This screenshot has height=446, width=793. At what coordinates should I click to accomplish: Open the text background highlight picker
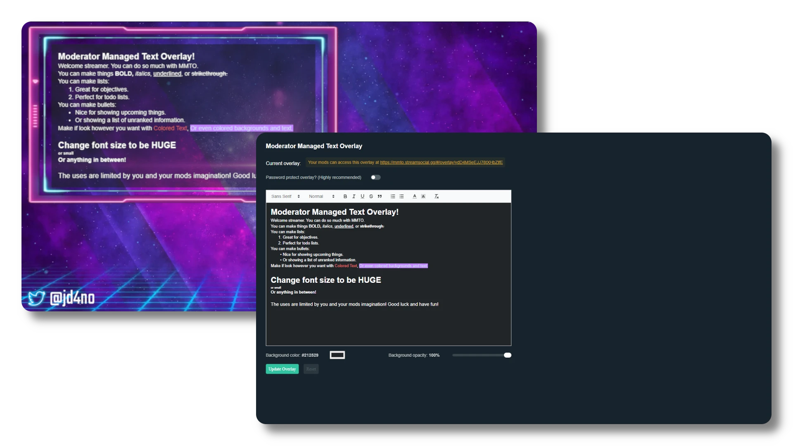[x=423, y=197]
